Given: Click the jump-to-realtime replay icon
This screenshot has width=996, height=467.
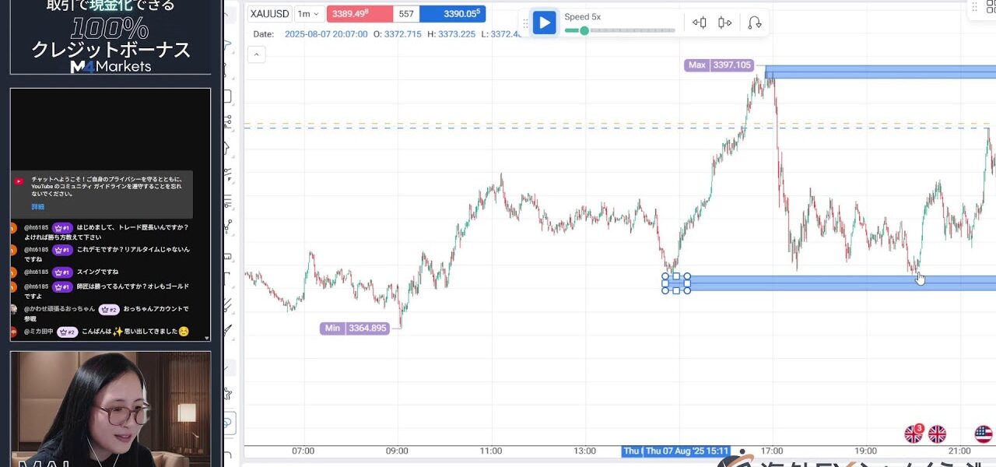Looking at the screenshot, I should click(x=754, y=23).
